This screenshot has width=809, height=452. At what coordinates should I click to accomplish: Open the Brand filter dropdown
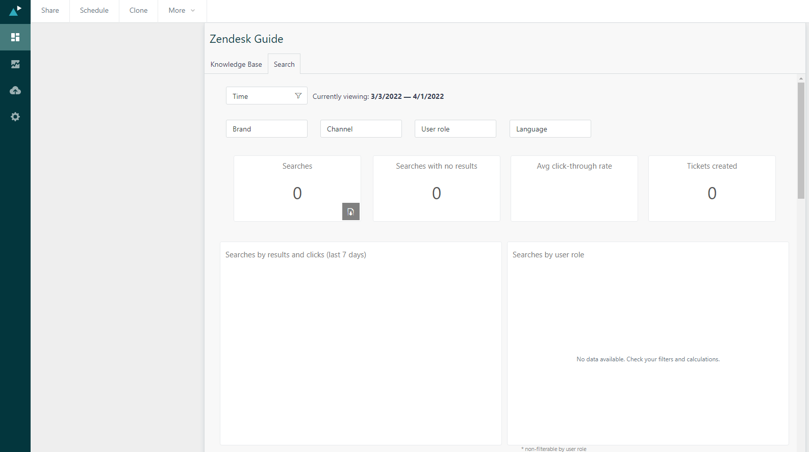pos(267,129)
